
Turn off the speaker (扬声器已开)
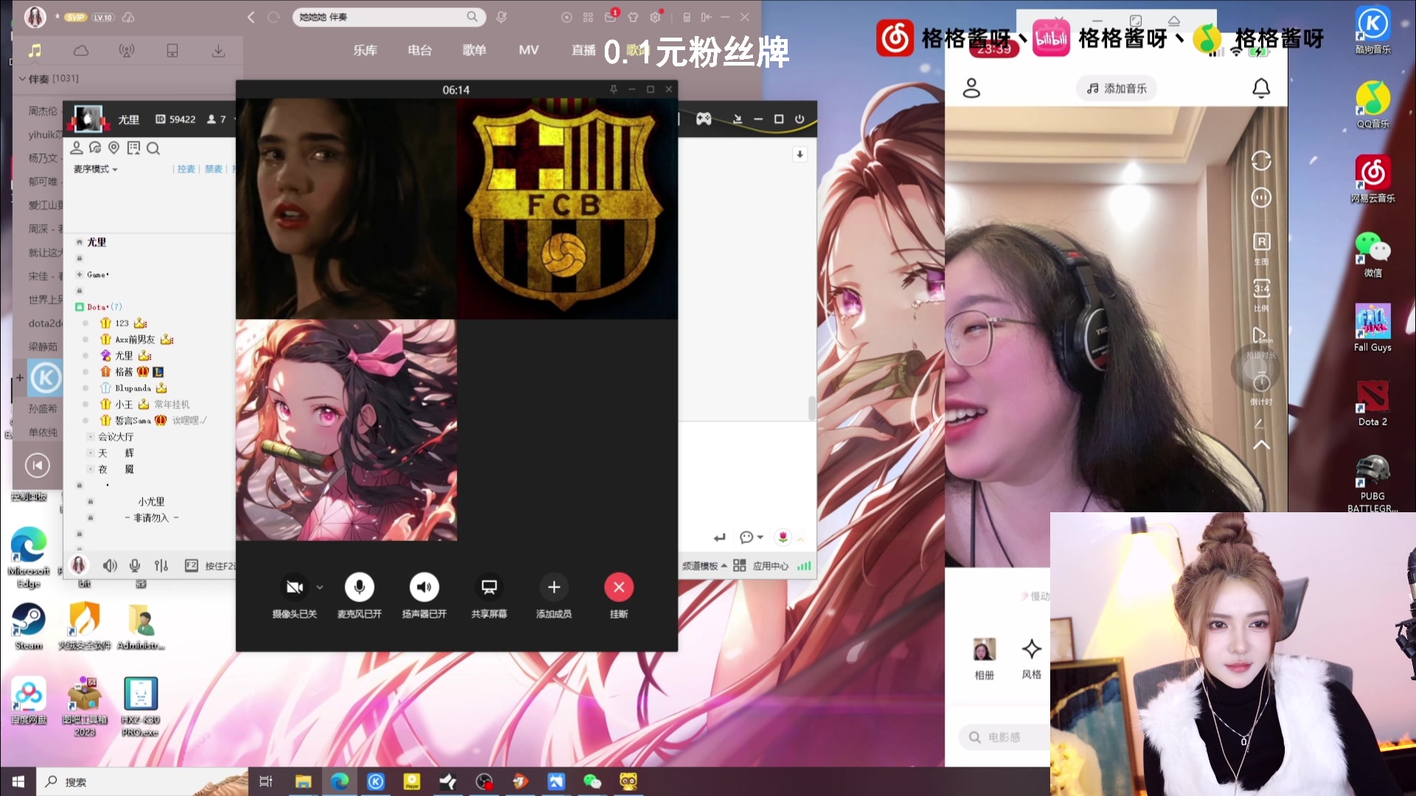pyautogui.click(x=424, y=587)
